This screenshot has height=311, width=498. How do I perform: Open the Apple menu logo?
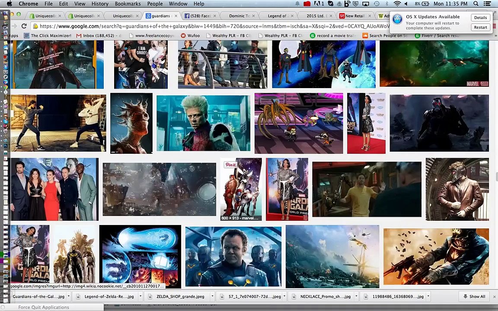point(9,4)
